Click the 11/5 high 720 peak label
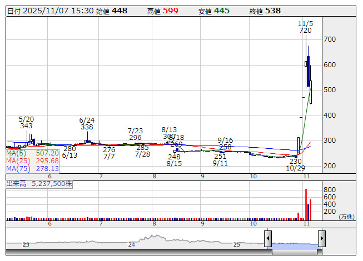Viewport: 363px width, 261px height. coord(305,27)
